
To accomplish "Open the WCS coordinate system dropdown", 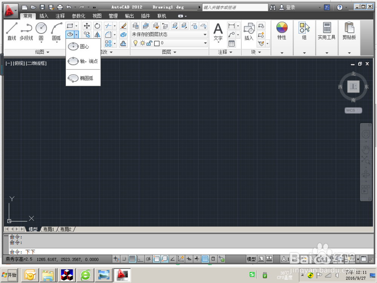I will tap(353, 110).
